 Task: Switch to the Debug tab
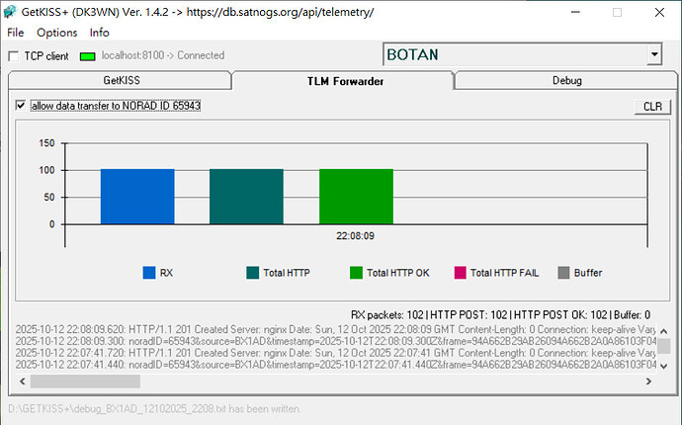pyautogui.click(x=566, y=80)
